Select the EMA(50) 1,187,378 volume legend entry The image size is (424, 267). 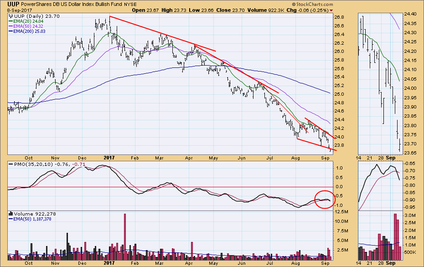pos(32,219)
